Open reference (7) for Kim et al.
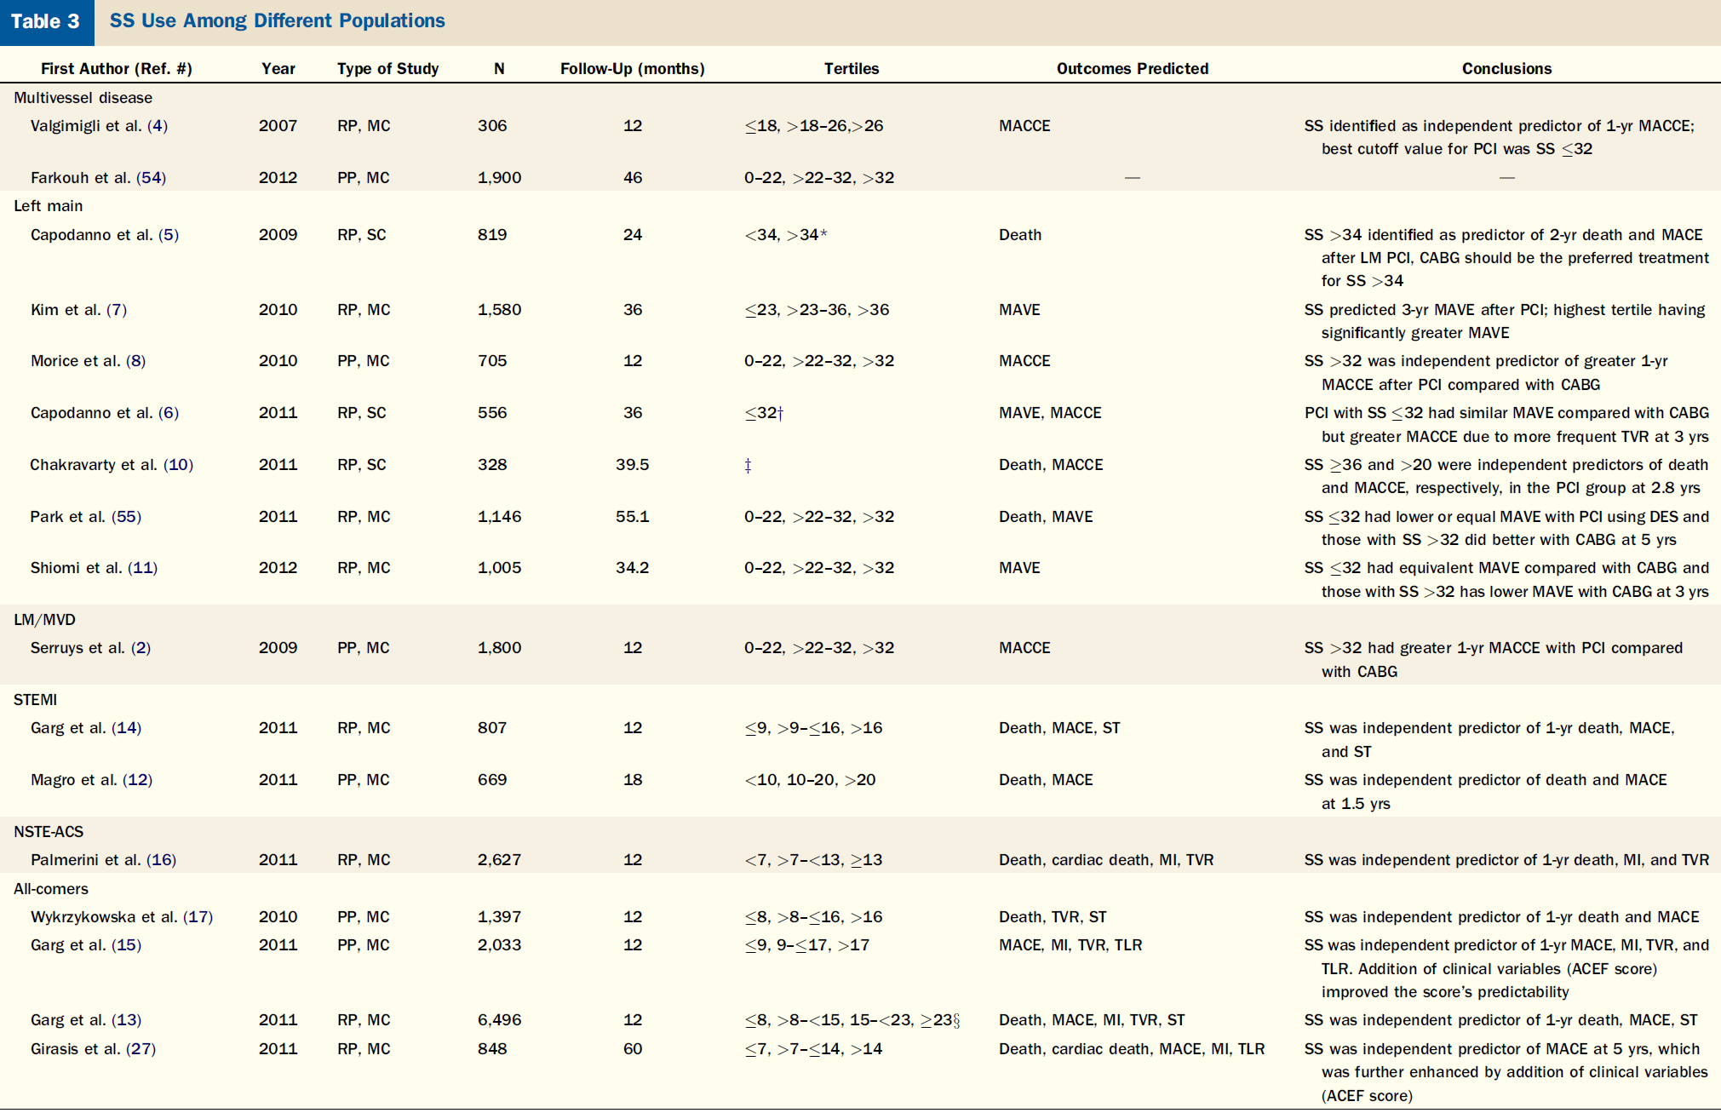The image size is (1721, 1113). [117, 310]
